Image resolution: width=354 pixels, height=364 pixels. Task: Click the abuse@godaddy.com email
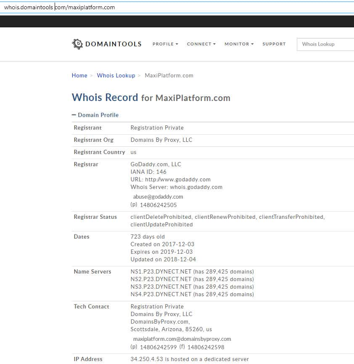click(158, 197)
